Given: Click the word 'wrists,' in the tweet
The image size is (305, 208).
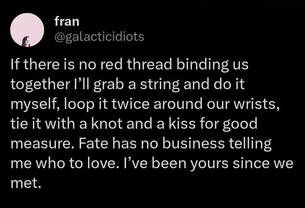Looking at the screenshot, I should coord(257,104).
